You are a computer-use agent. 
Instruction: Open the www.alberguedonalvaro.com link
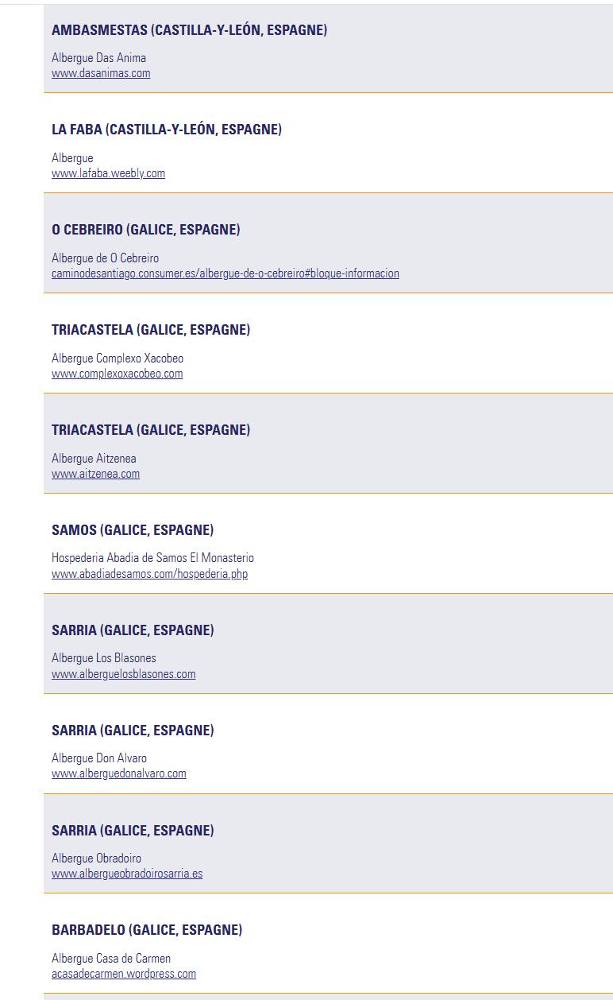click(x=119, y=773)
